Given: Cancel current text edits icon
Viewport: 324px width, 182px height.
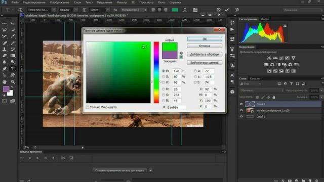Looking at the screenshot, I should (218, 10).
